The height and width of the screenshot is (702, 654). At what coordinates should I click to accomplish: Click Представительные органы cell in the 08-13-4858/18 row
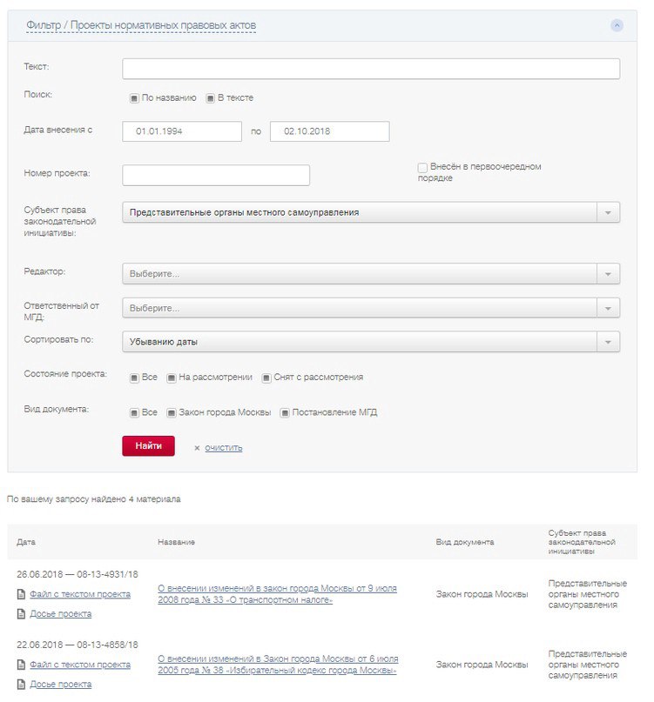pyautogui.click(x=587, y=665)
